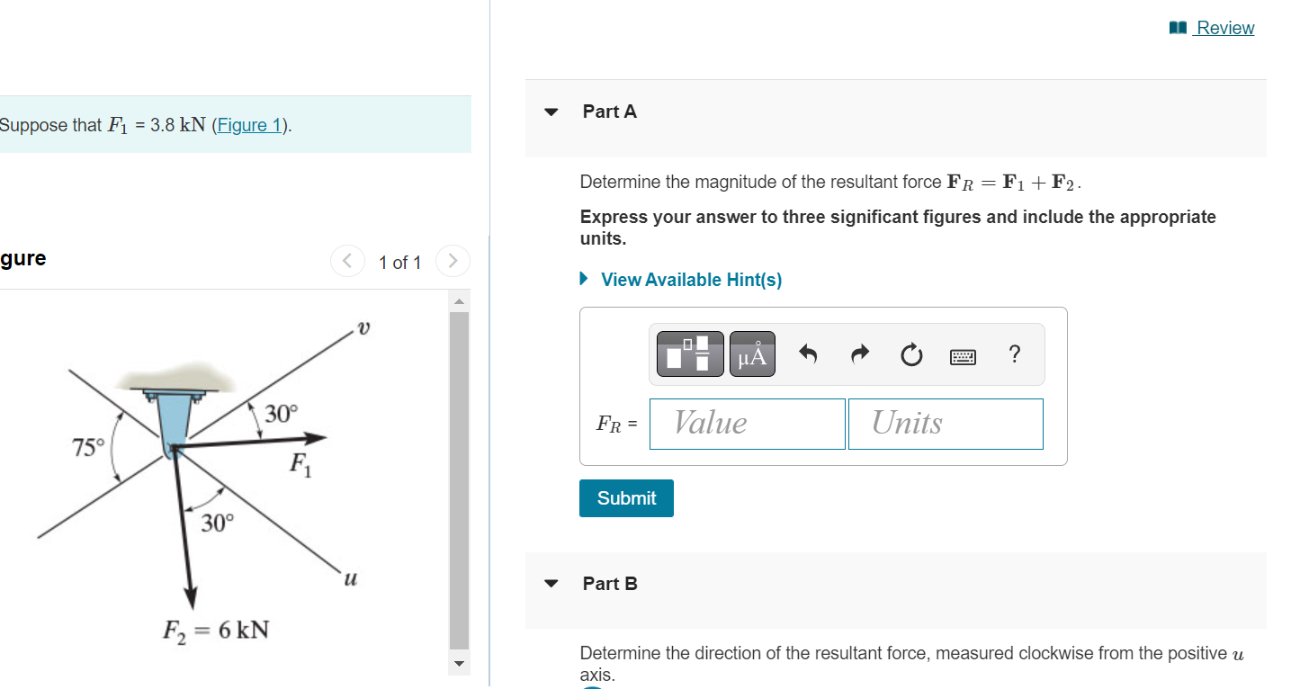Select the μÅ units insertion icon
Screen dimensions: 1291x689
tap(752, 353)
